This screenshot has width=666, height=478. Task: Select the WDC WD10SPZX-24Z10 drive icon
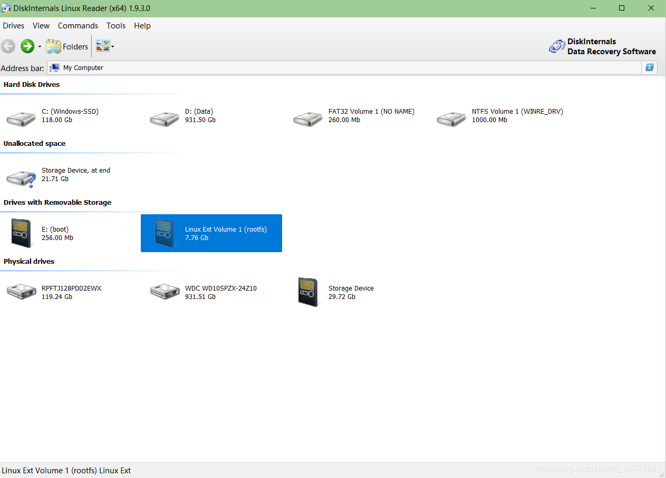click(165, 291)
